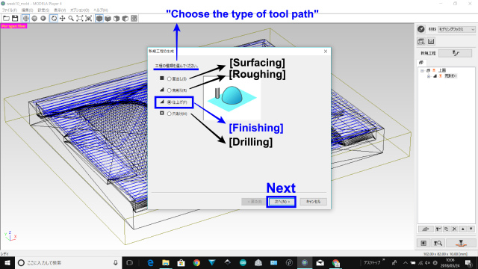Viewport: 478px width, 269px height.
Task: Select the magnifier zoom tool
Action: pos(71,18)
